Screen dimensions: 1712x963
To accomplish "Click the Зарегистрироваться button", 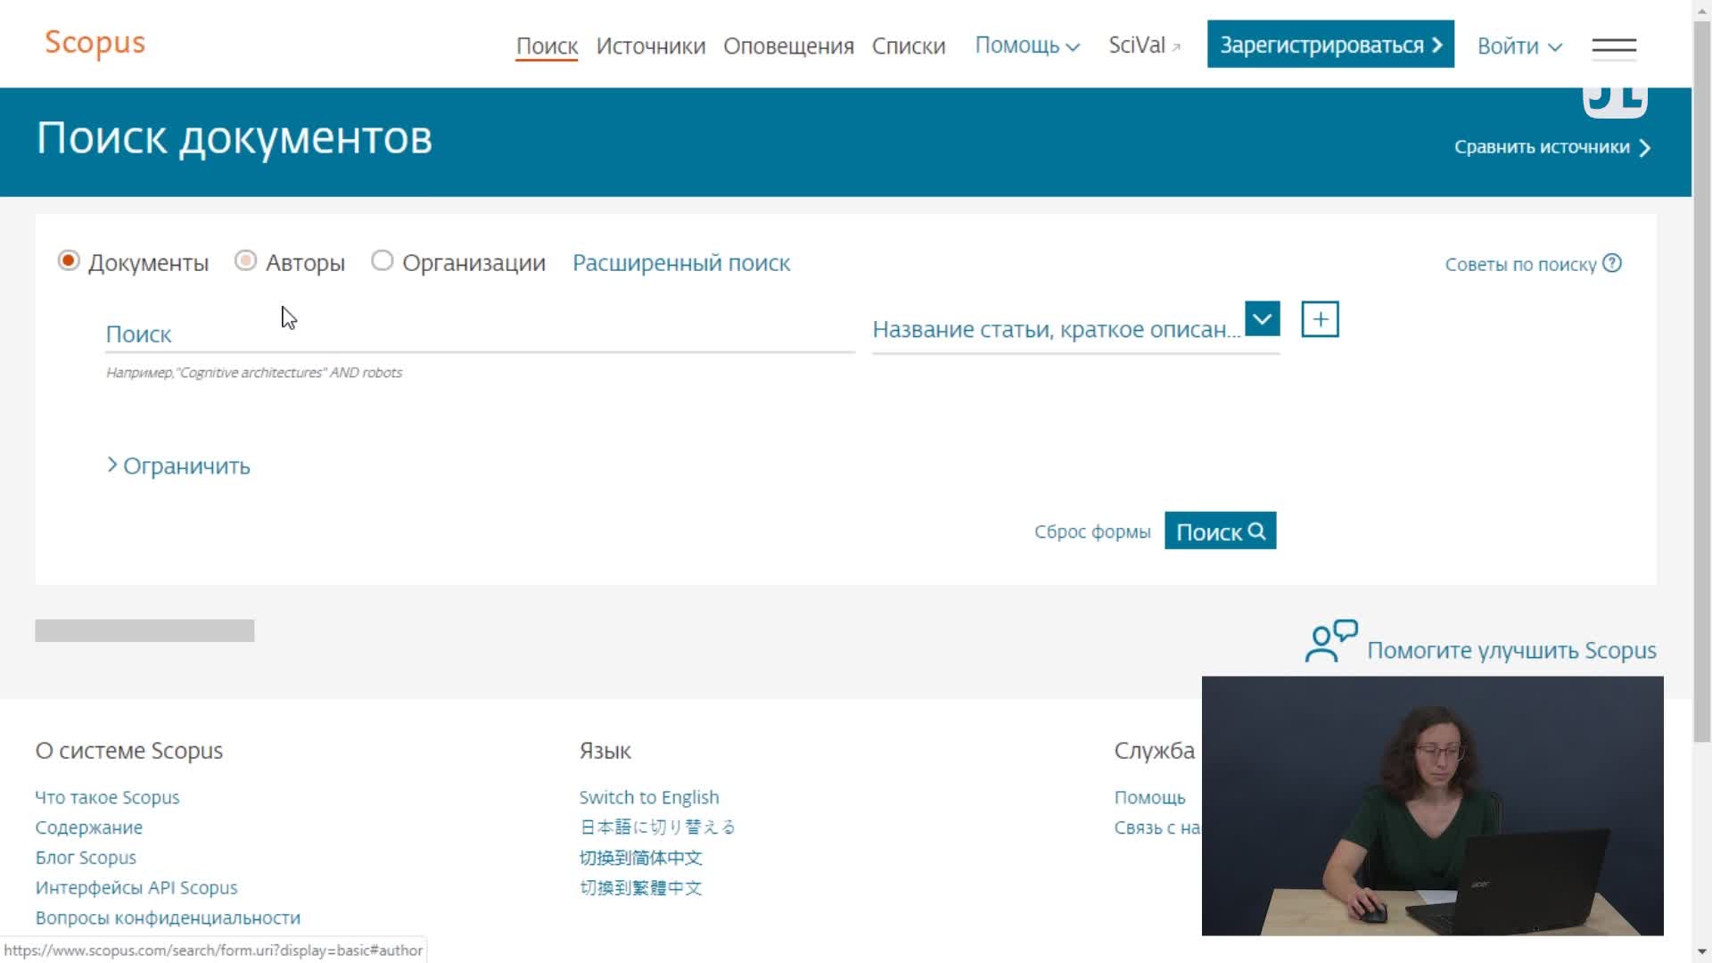I will pyautogui.click(x=1330, y=44).
